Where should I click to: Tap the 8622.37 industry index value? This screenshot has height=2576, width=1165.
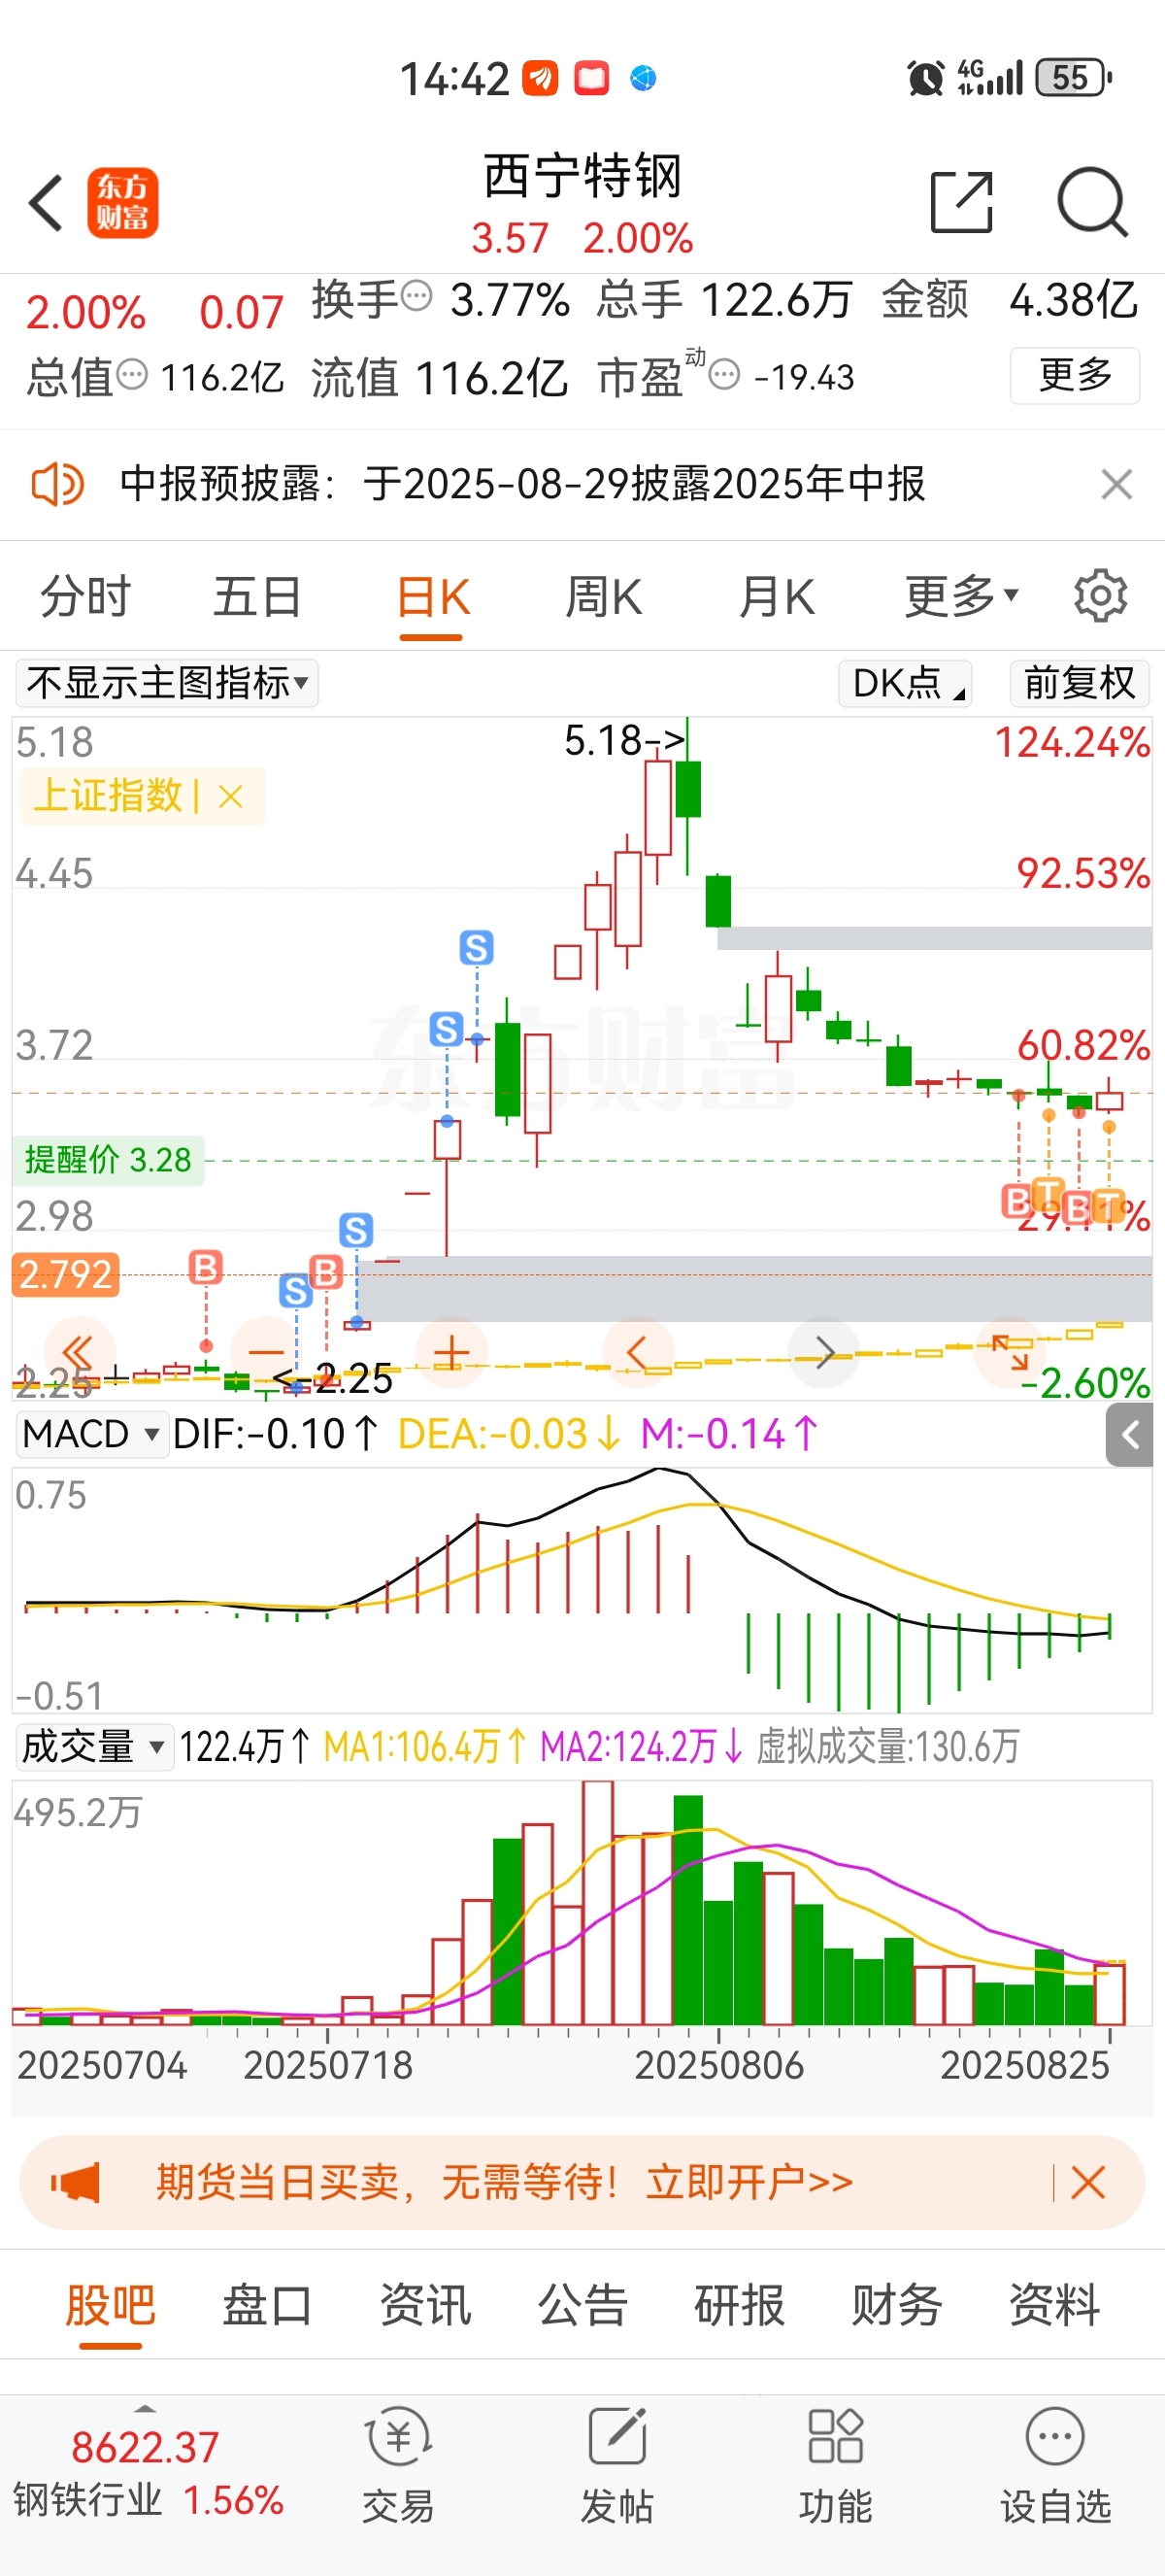click(145, 2447)
